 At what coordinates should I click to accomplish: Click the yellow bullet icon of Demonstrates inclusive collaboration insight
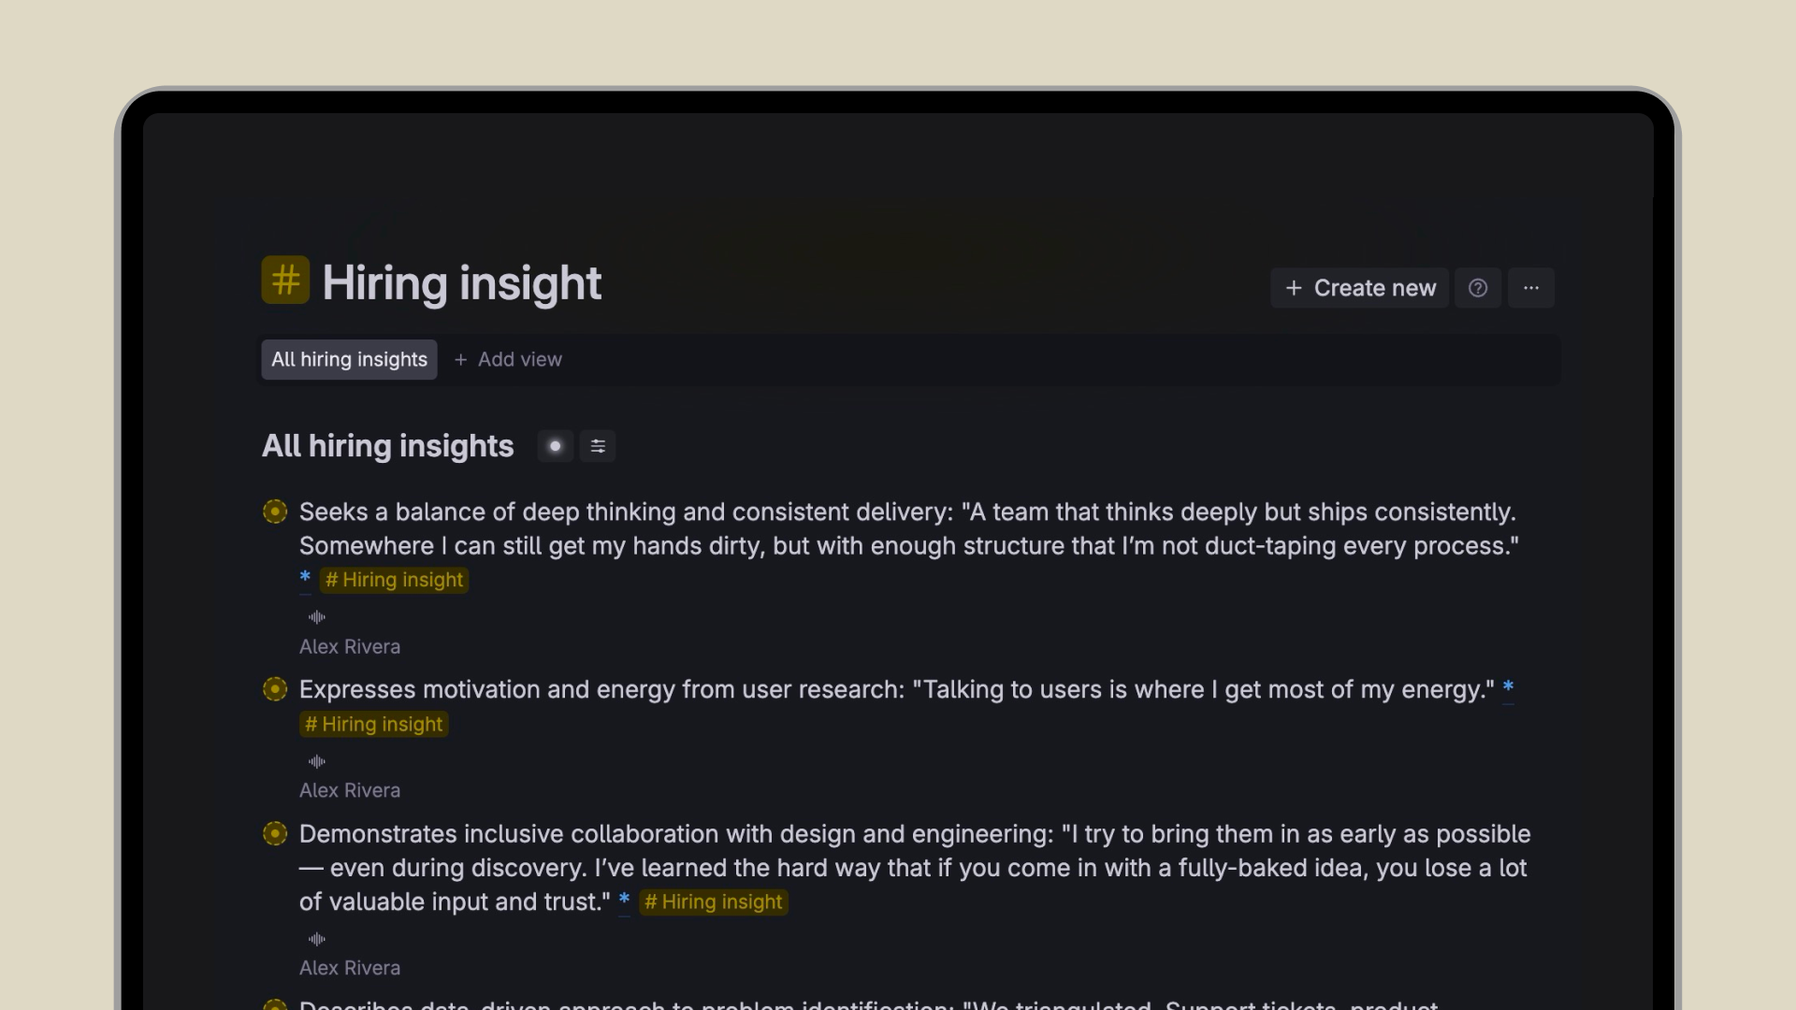coord(275,833)
